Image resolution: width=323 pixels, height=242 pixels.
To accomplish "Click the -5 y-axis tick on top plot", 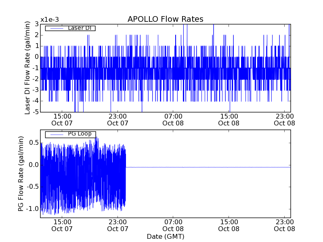I will click(x=36, y=112).
